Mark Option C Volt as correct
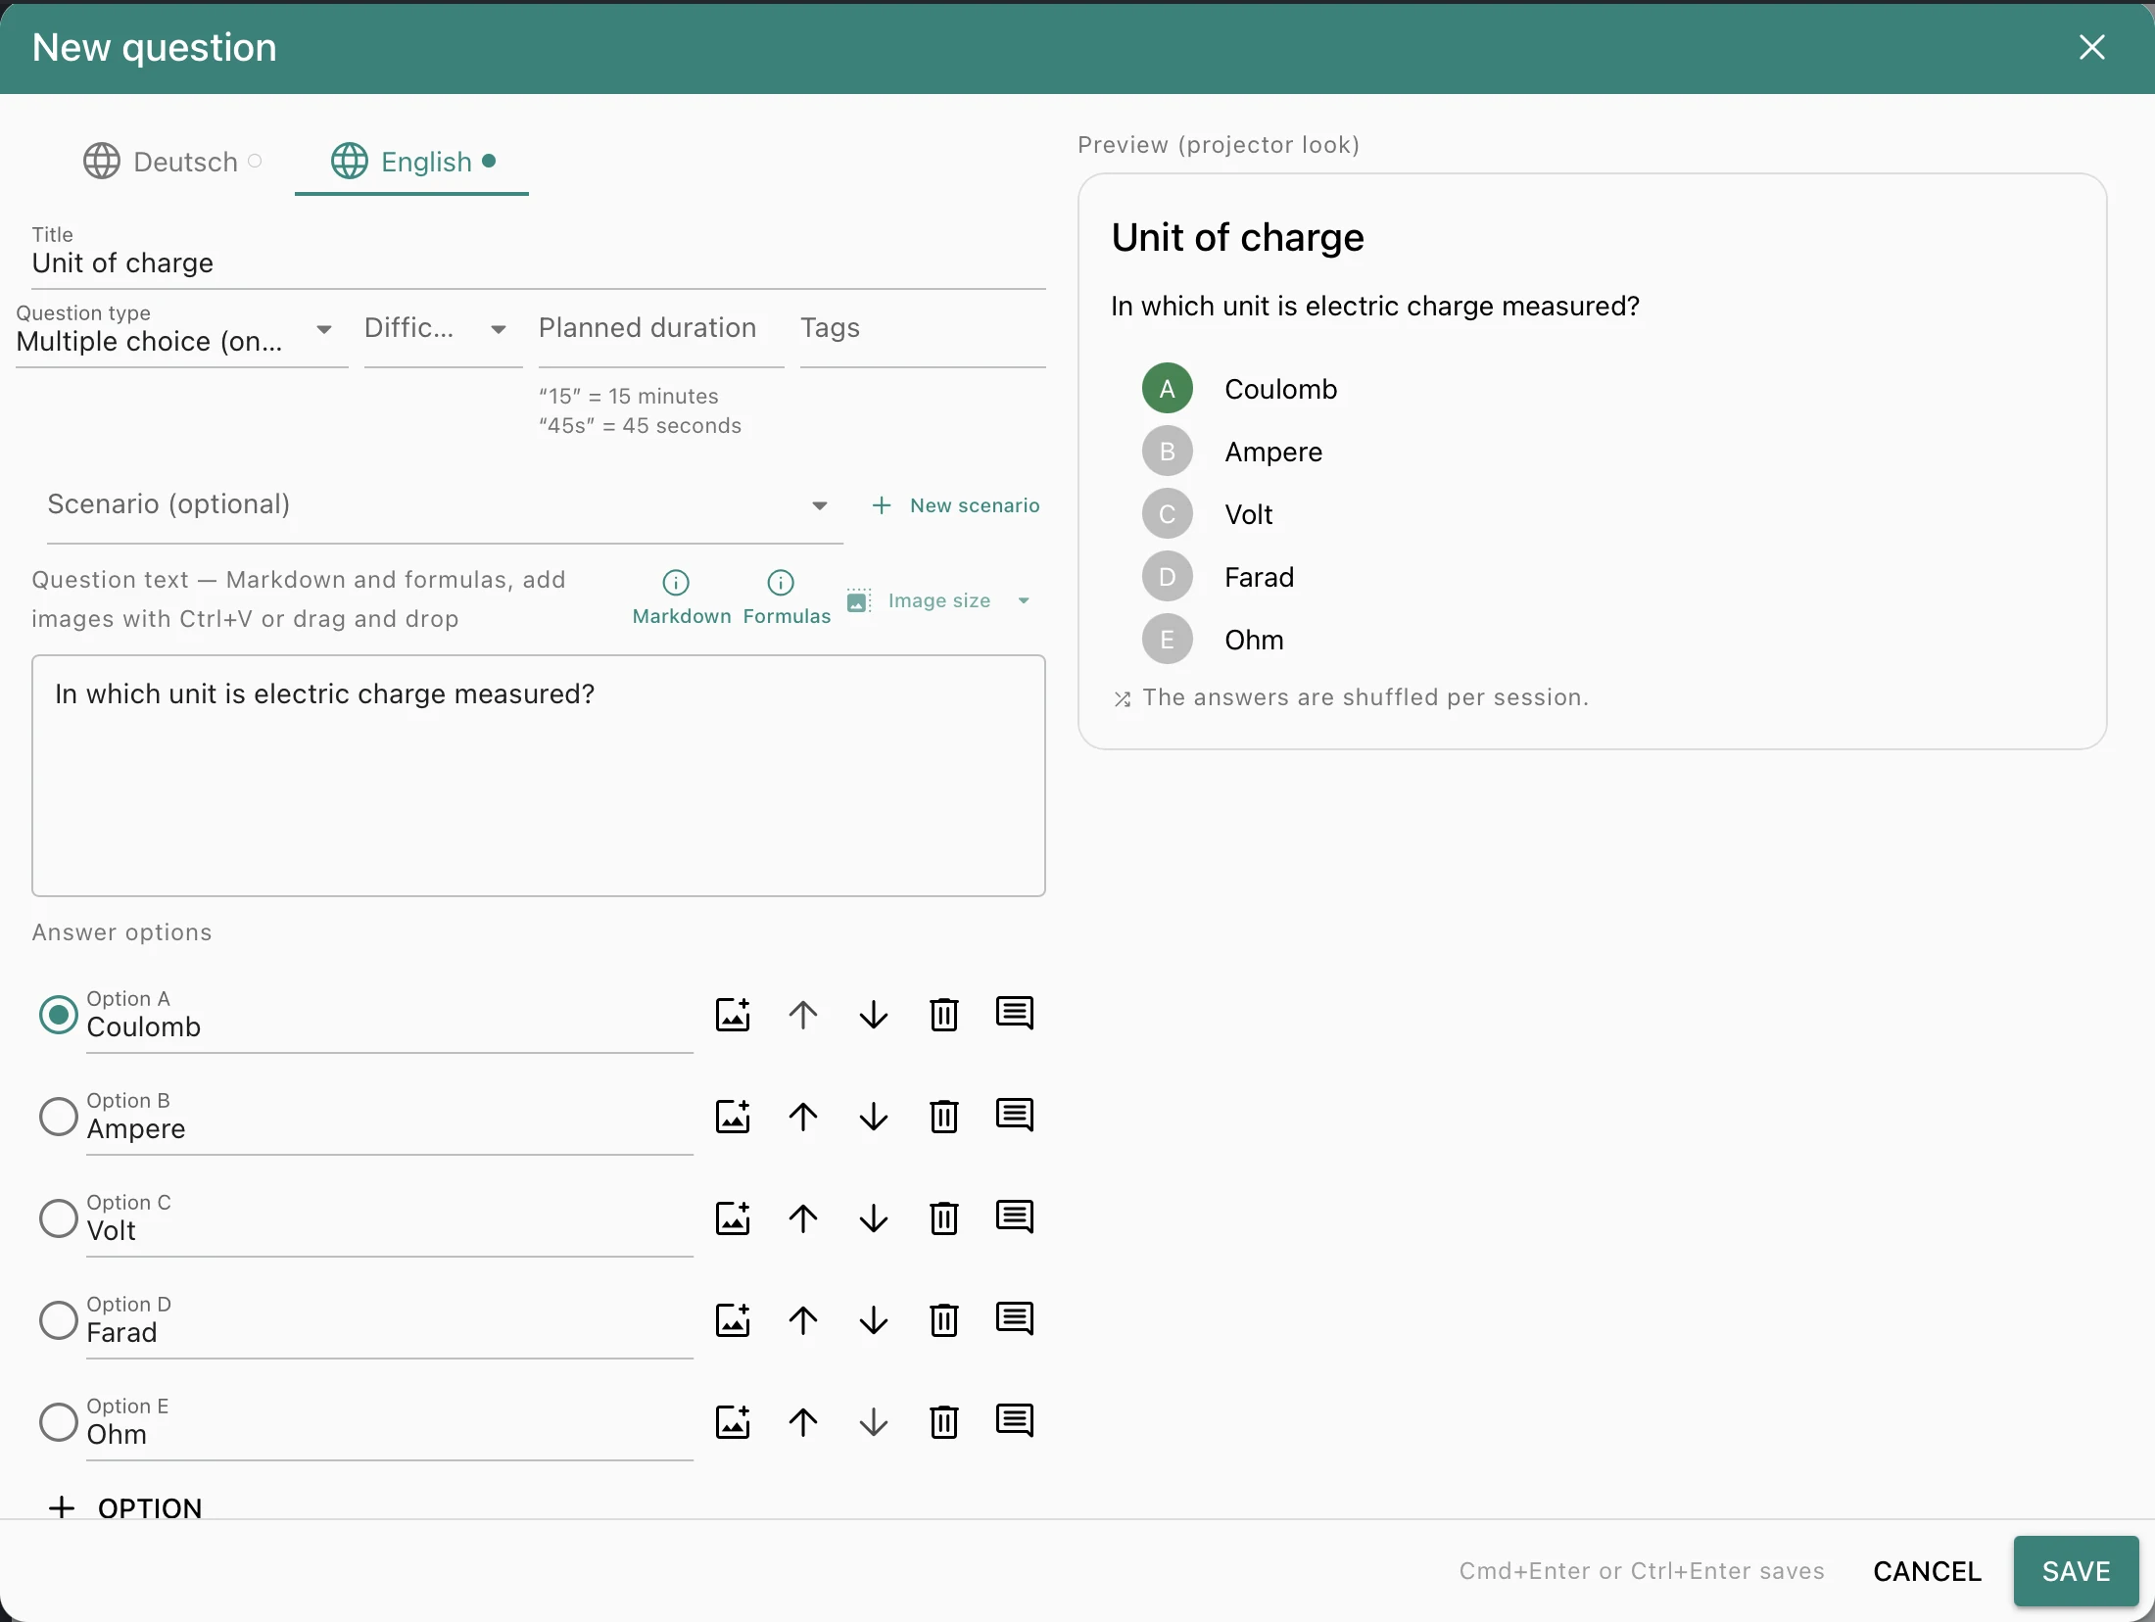 coord(59,1218)
